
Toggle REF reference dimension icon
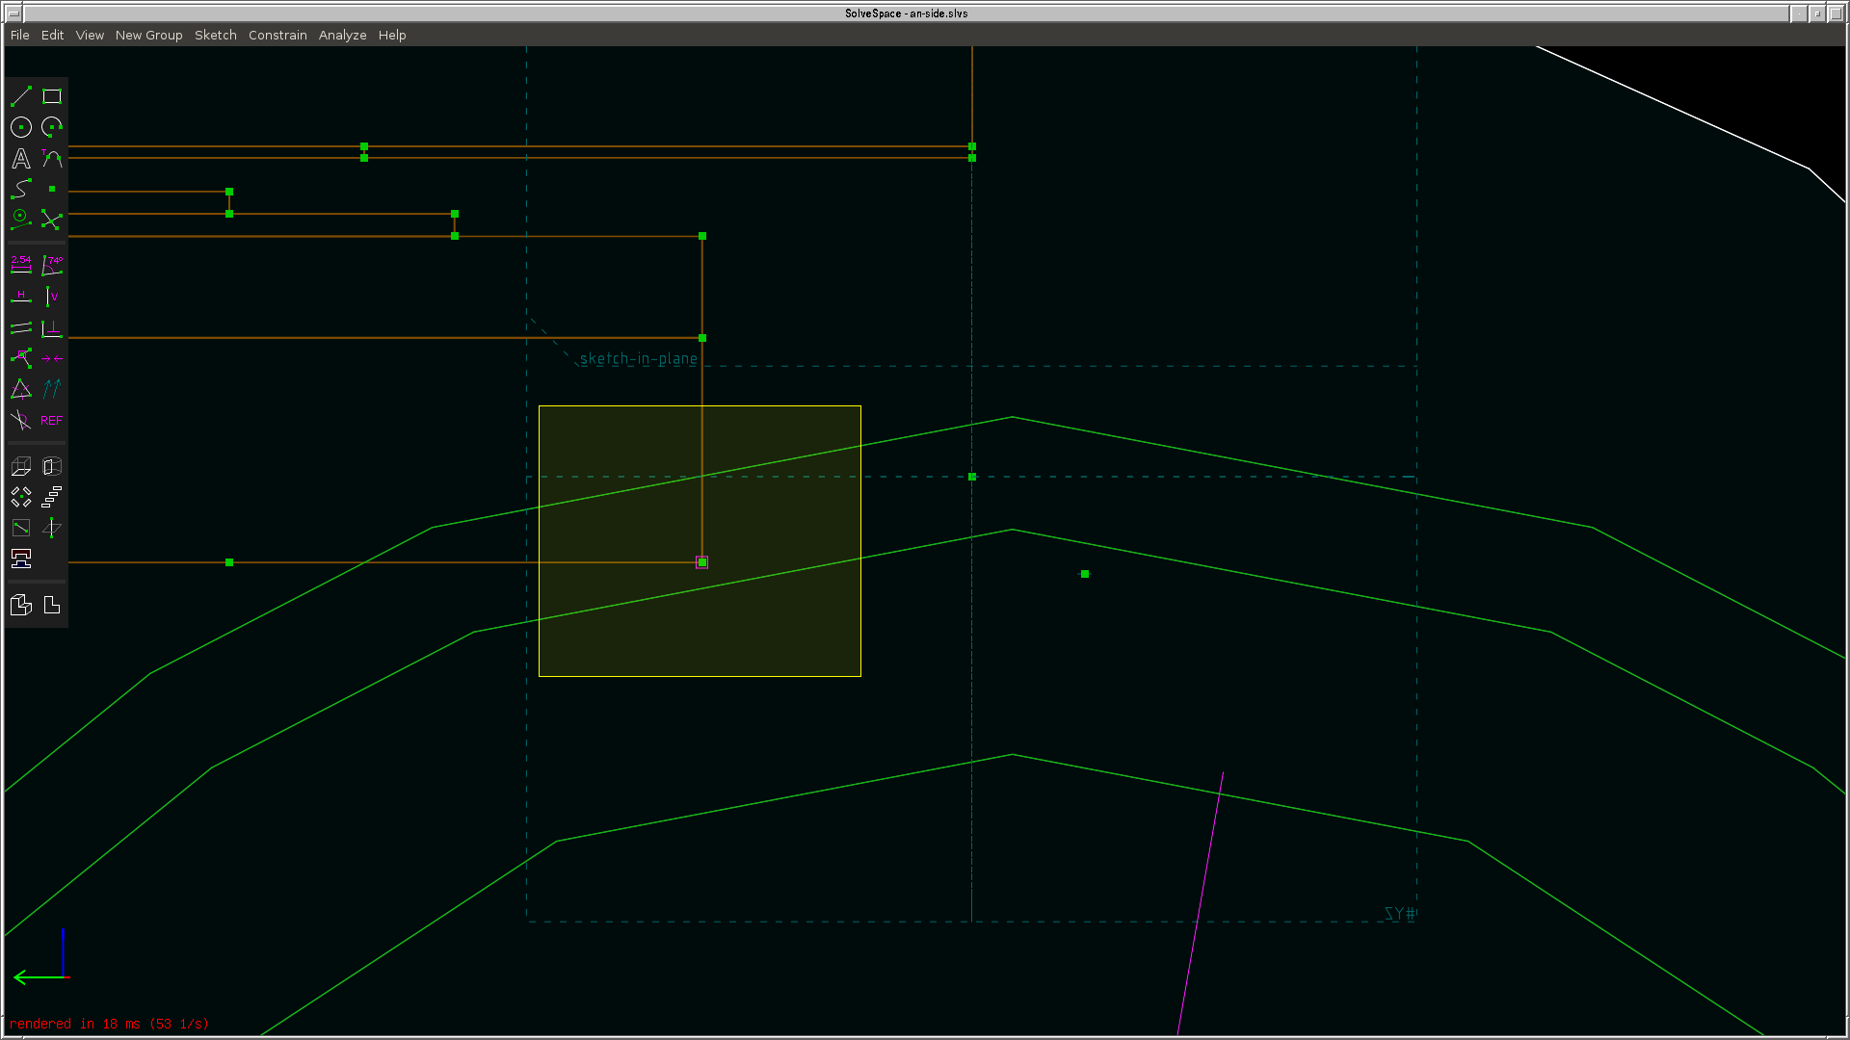(x=52, y=421)
